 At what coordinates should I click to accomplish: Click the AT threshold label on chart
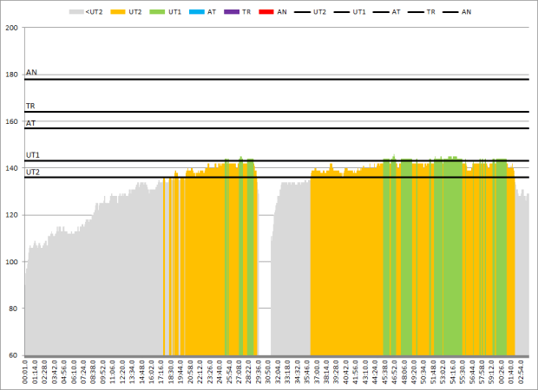pos(30,123)
